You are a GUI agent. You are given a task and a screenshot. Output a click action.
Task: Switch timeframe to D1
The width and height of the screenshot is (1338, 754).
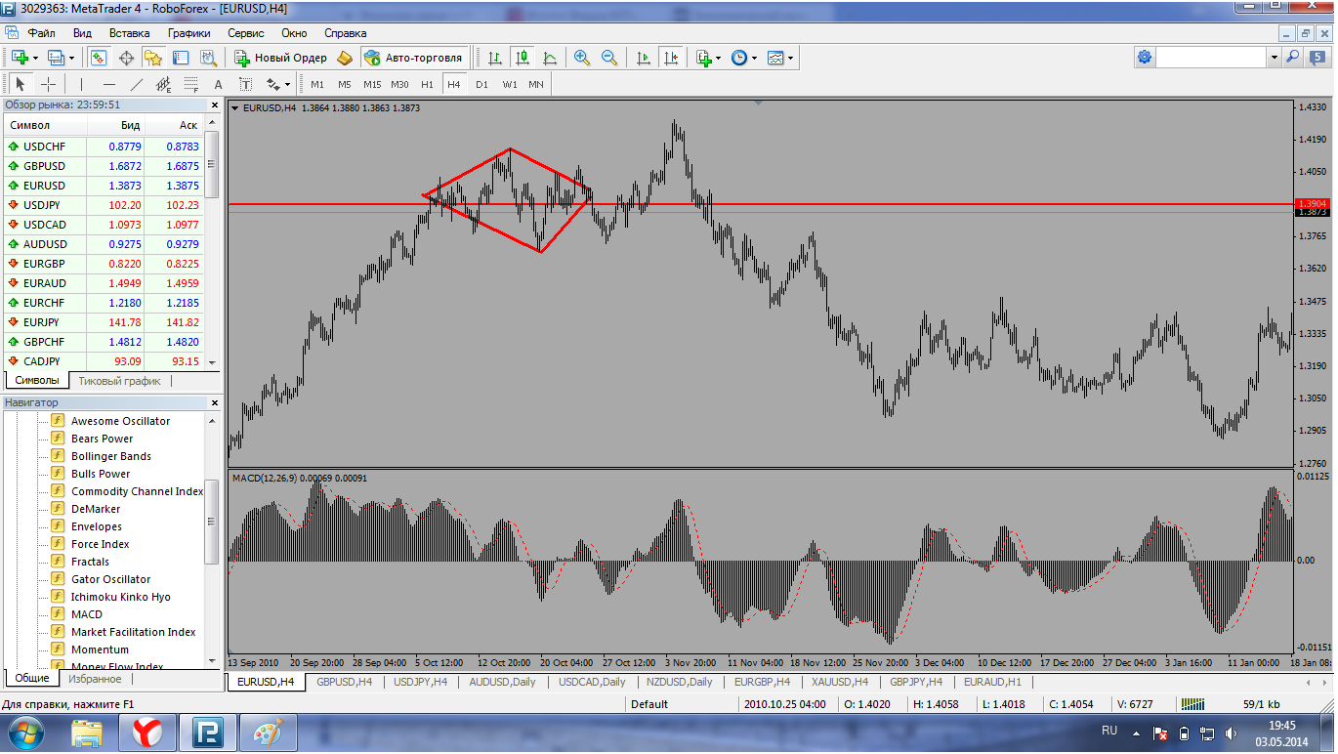point(481,84)
